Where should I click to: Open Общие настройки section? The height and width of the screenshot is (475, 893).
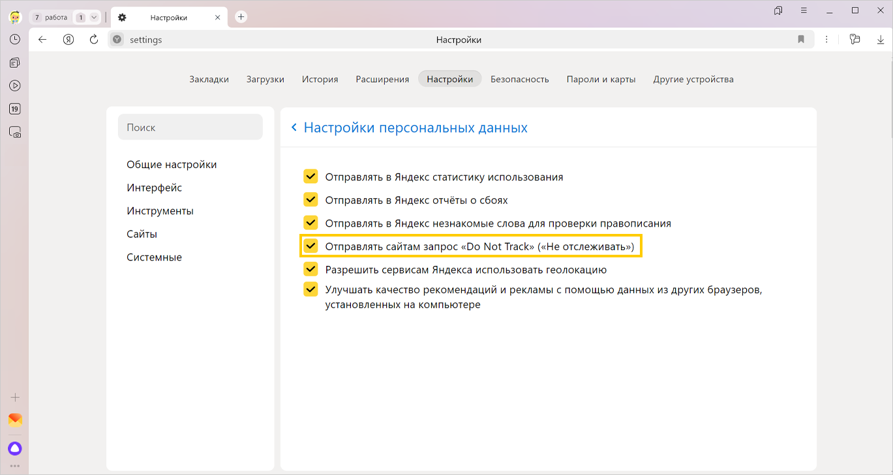click(x=172, y=165)
